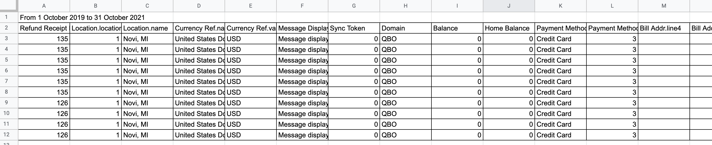Select column J header
The image size is (712, 145).
tap(509, 6)
